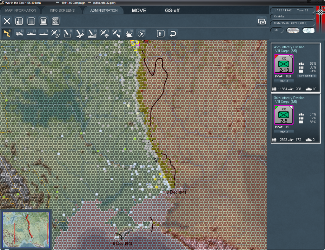Open the Map Information tab
This screenshot has height=250, width=325.
[21, 10]
